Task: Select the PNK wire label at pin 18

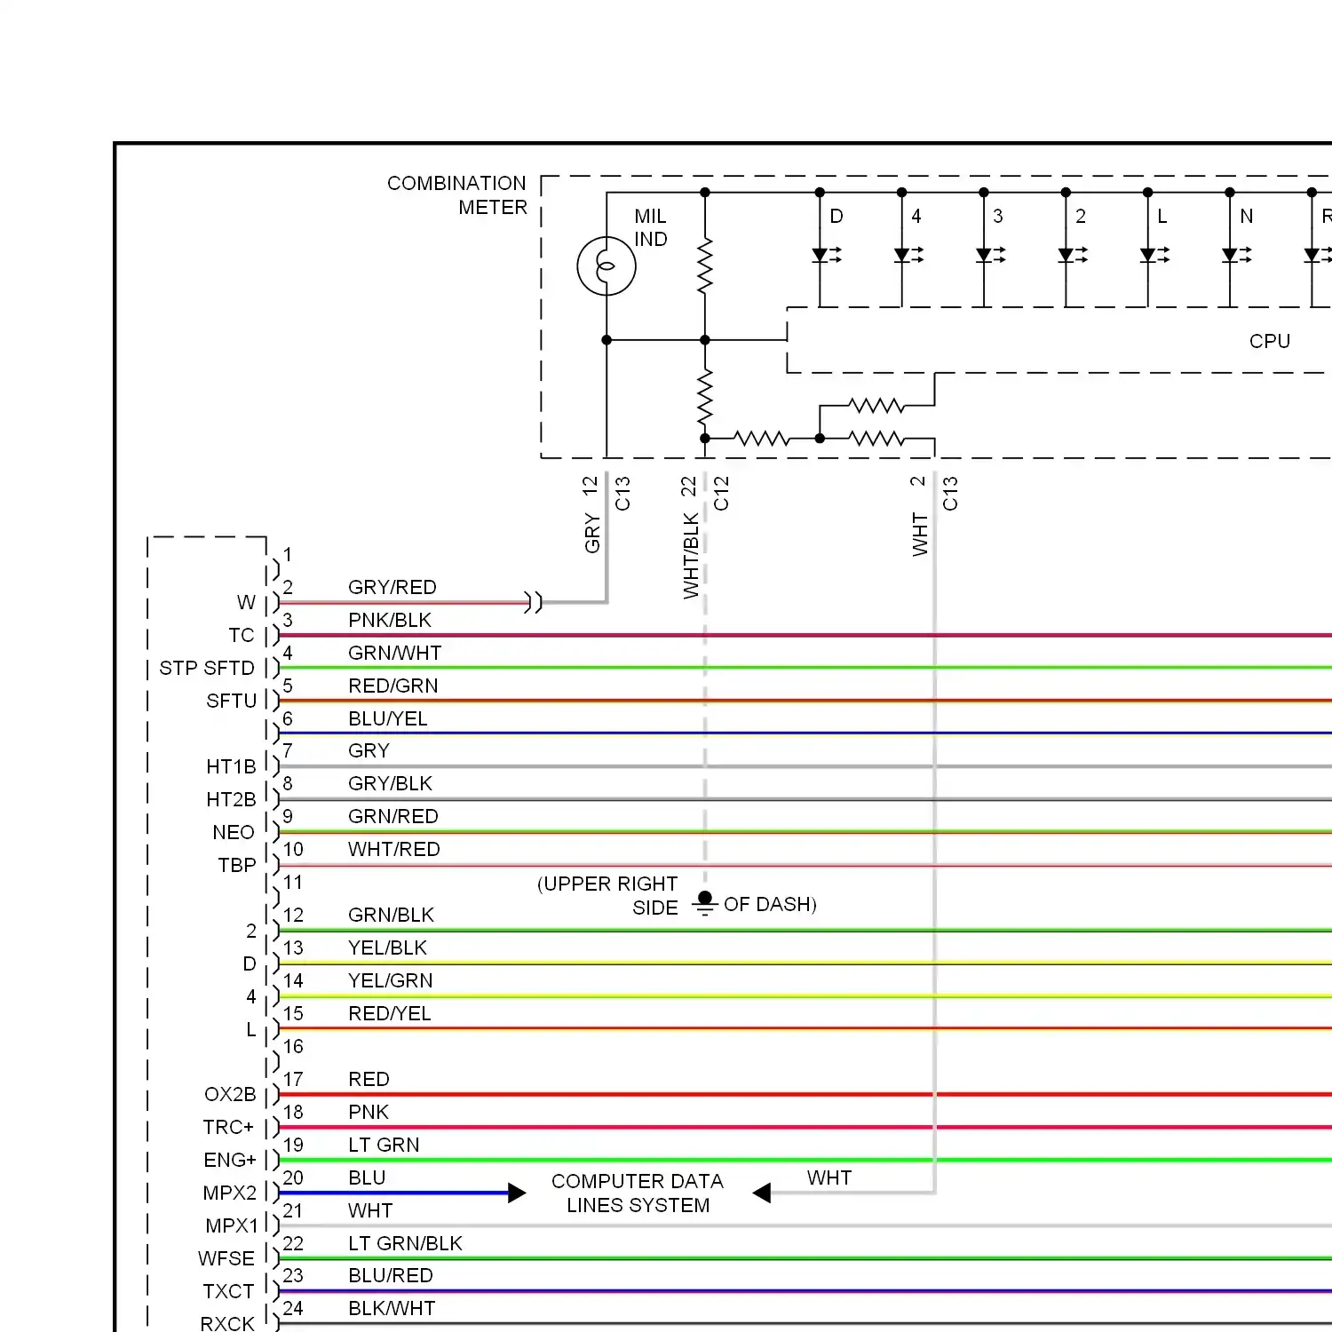Action: 369,1112
